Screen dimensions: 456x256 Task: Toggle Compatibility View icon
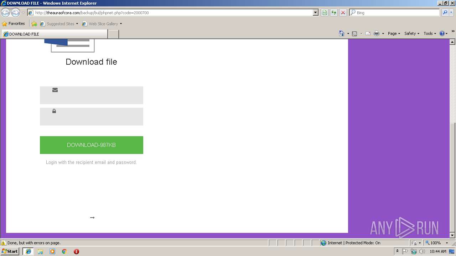tap(325, 12)
